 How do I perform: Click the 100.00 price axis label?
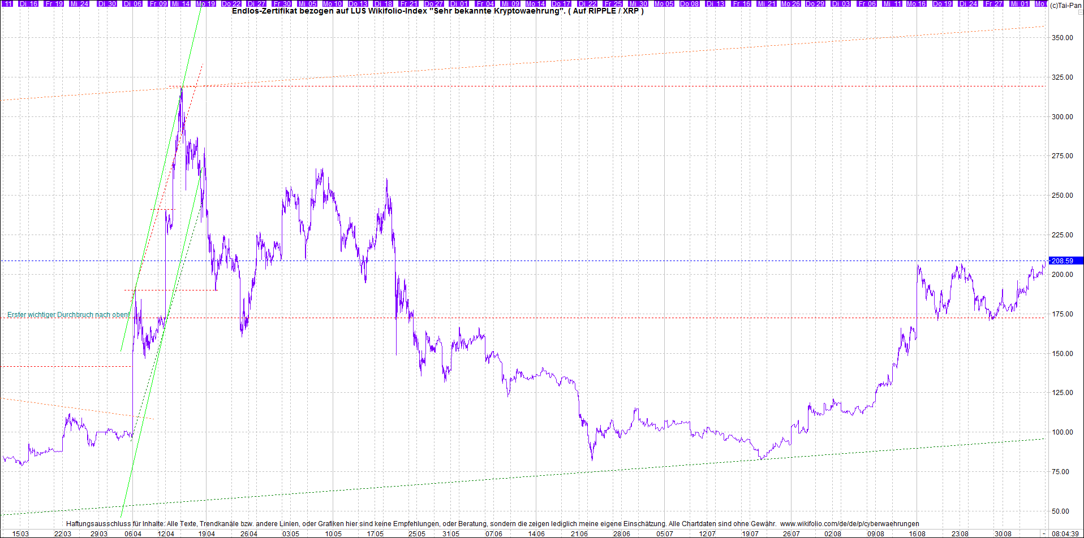[x=1062, y=432]
